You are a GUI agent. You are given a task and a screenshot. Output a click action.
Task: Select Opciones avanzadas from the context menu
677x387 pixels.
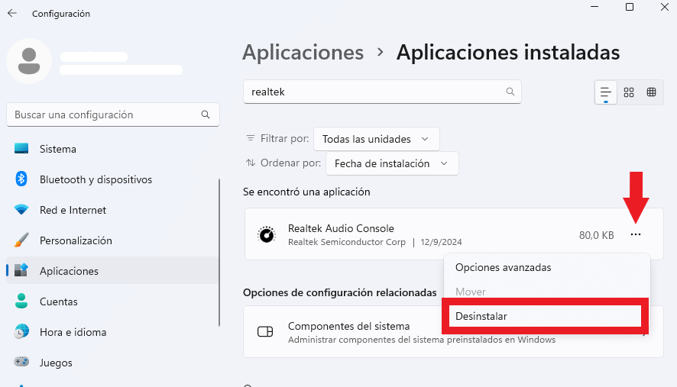pos(546,267)
